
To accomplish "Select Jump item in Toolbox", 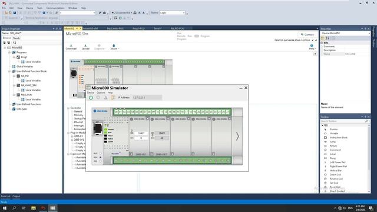I will pos(333,141).
